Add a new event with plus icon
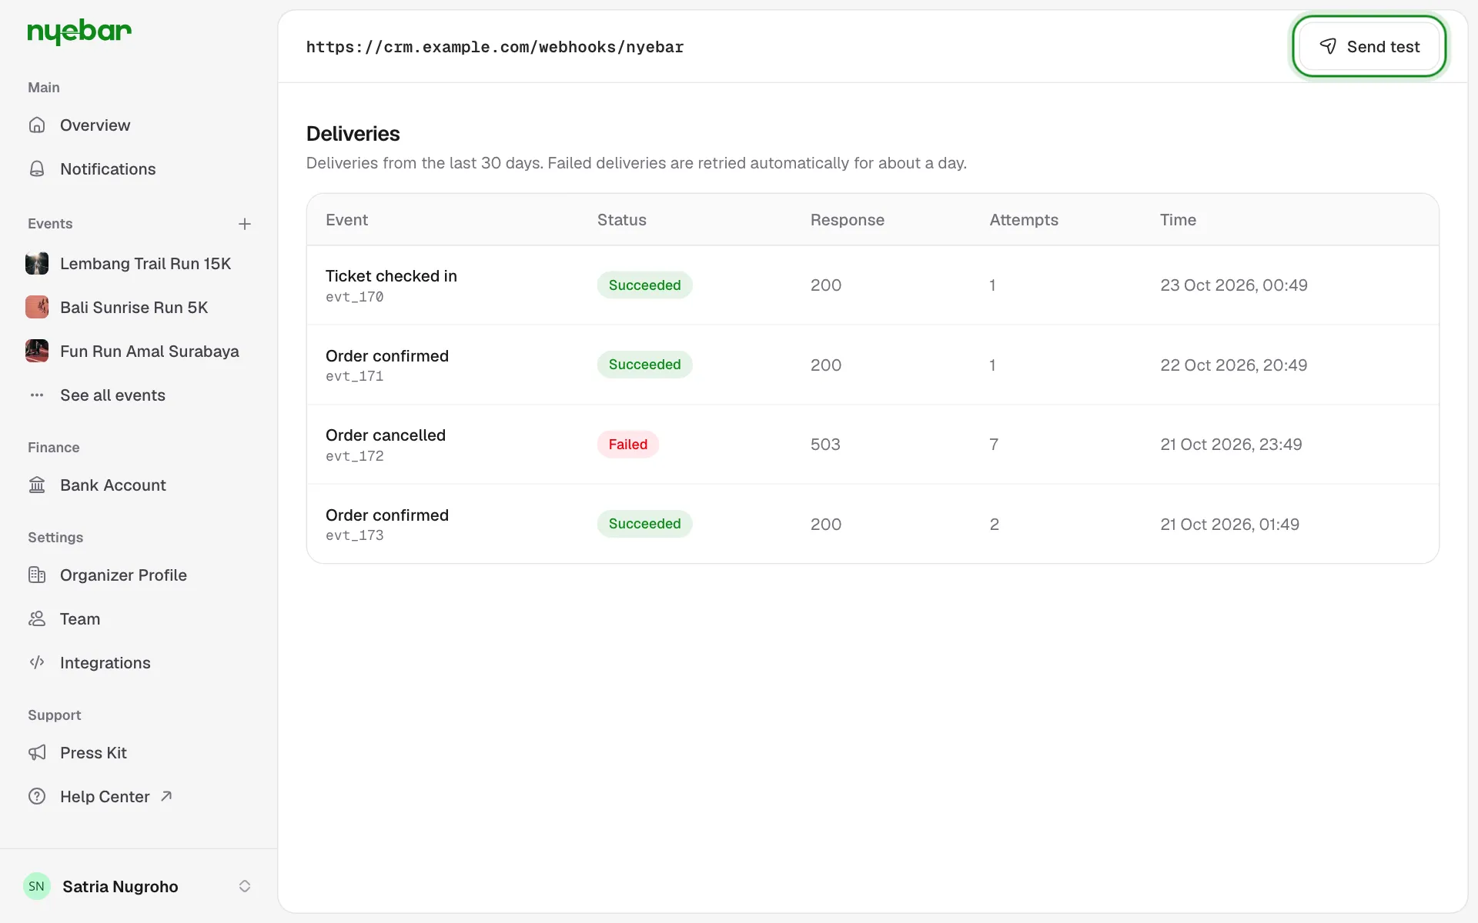This screenshot has width=1478, height=923. [245, 224]
